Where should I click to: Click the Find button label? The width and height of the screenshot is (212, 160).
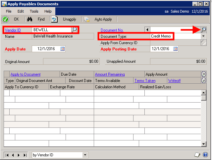pyautogui.click(x=41, y=19)
